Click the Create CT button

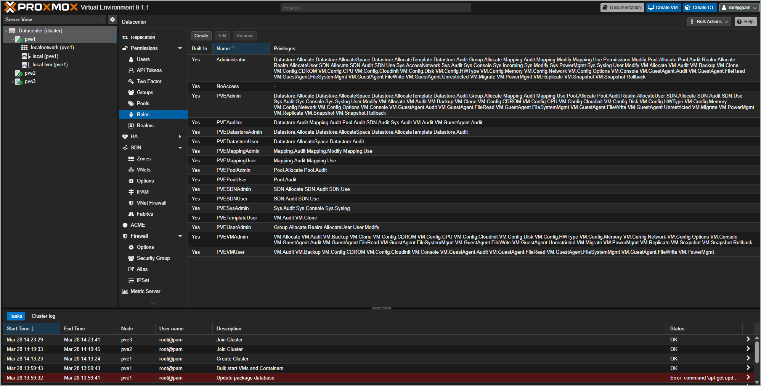click(700, 8)
